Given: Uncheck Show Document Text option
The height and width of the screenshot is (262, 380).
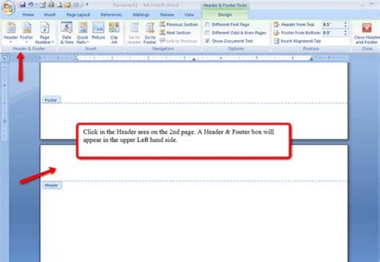Looking at the screenshot, I should [x=207, y=41].
